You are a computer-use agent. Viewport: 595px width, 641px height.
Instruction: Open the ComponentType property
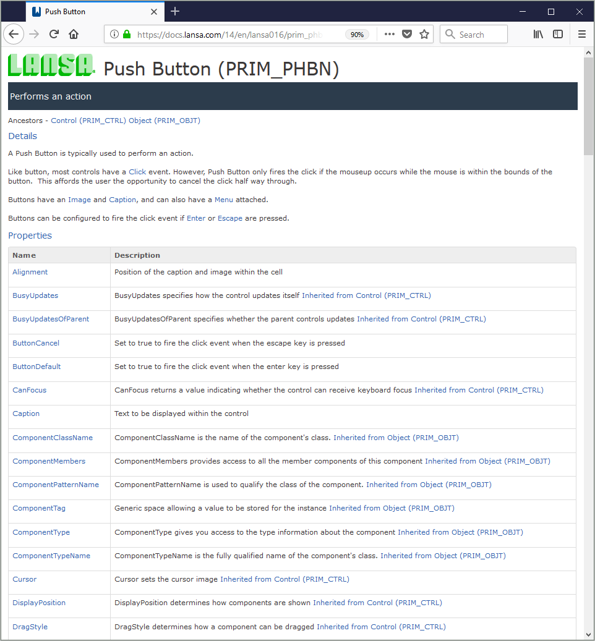(x=41, y=532)
